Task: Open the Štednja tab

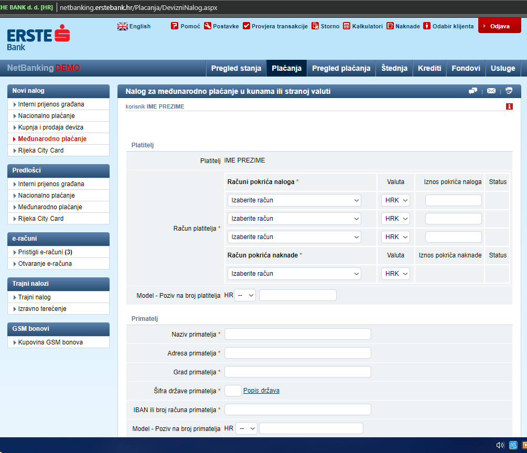Action: [394, 68]
